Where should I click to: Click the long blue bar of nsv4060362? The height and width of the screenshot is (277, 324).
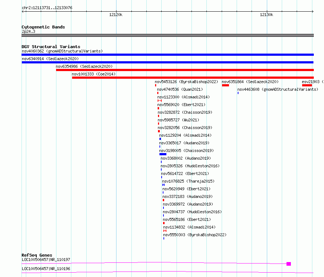pos(167,55)
